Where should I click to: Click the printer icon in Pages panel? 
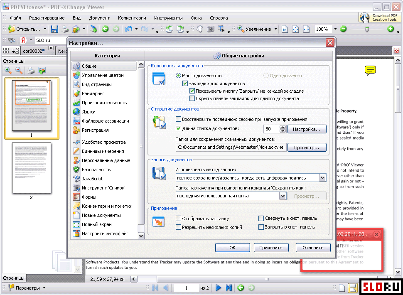tap(31, 70)
